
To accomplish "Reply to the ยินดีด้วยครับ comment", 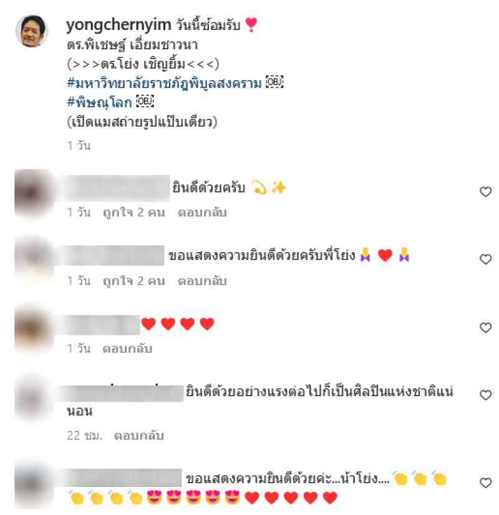I will (202, 213).
